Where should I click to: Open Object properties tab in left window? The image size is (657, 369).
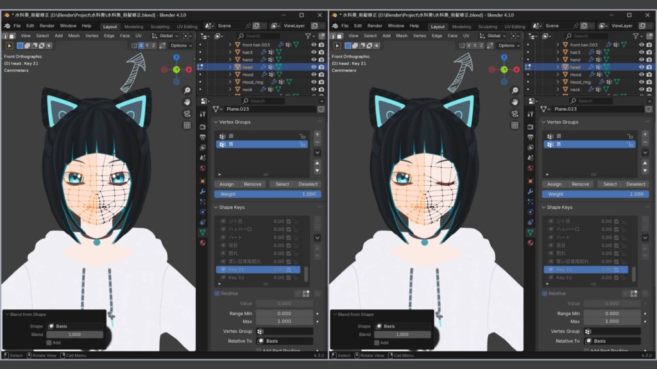203,181
